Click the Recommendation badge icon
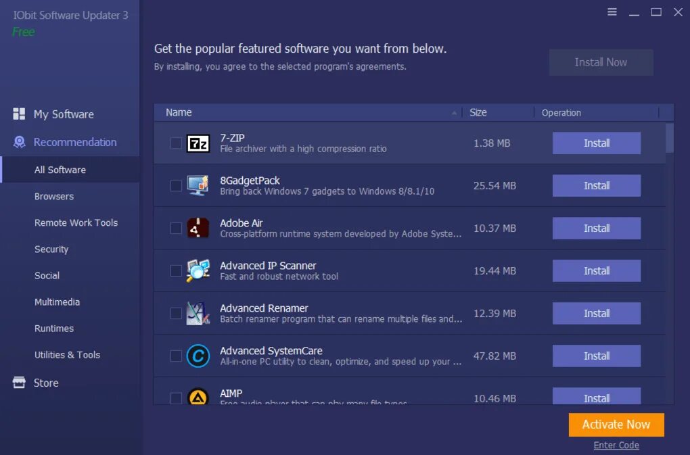The width and height of the screenshot is (690, 455). [x=20, y=142]
